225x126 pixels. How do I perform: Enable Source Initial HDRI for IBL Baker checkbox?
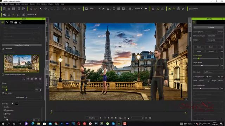(x=3, y=75)
